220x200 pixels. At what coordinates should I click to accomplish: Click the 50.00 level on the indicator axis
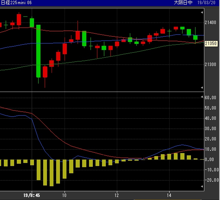(x=210, y=108)
